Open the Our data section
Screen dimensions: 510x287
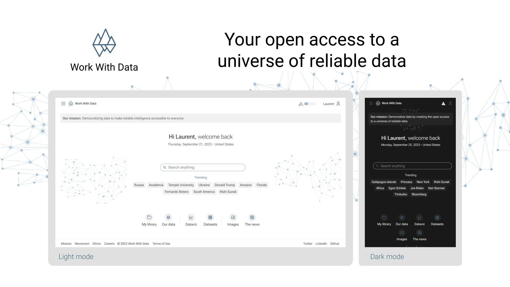coord(168,220)
